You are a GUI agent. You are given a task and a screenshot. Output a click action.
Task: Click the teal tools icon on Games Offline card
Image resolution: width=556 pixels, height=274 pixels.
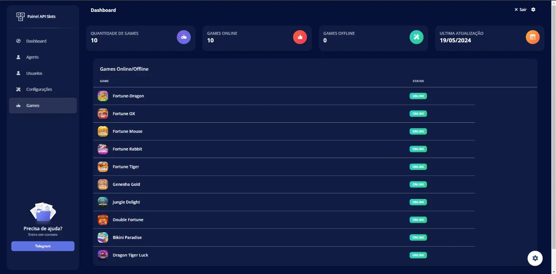[x=417, y=37]
